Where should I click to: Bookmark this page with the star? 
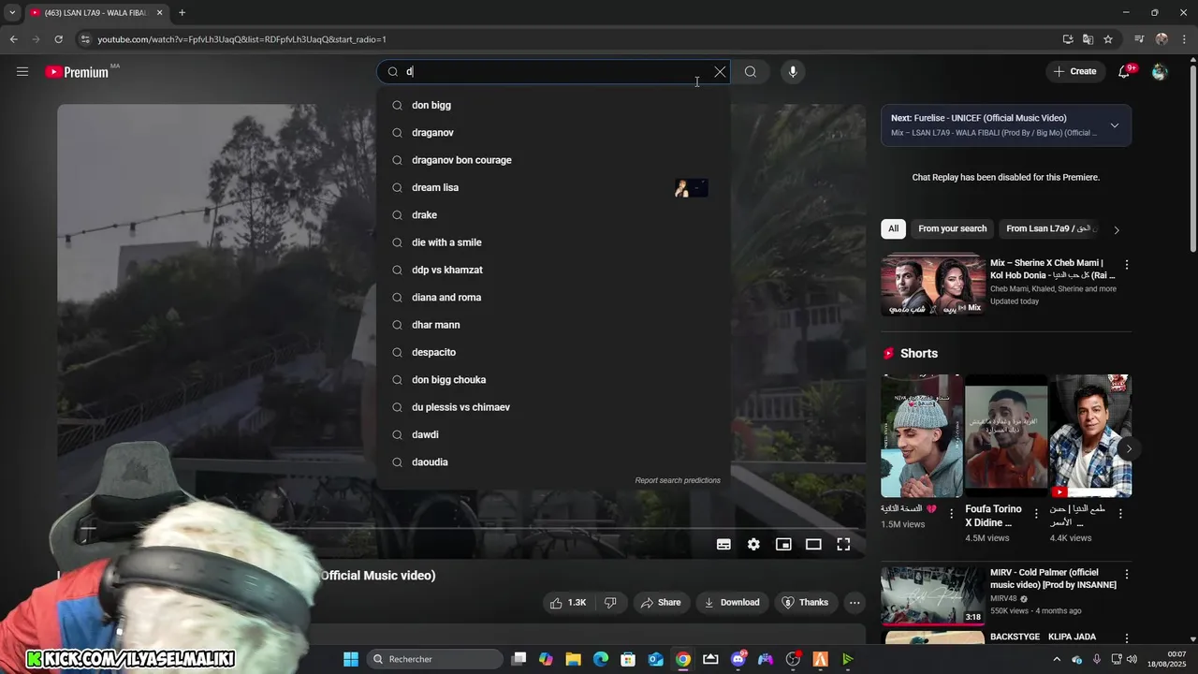pos(1108,39)
